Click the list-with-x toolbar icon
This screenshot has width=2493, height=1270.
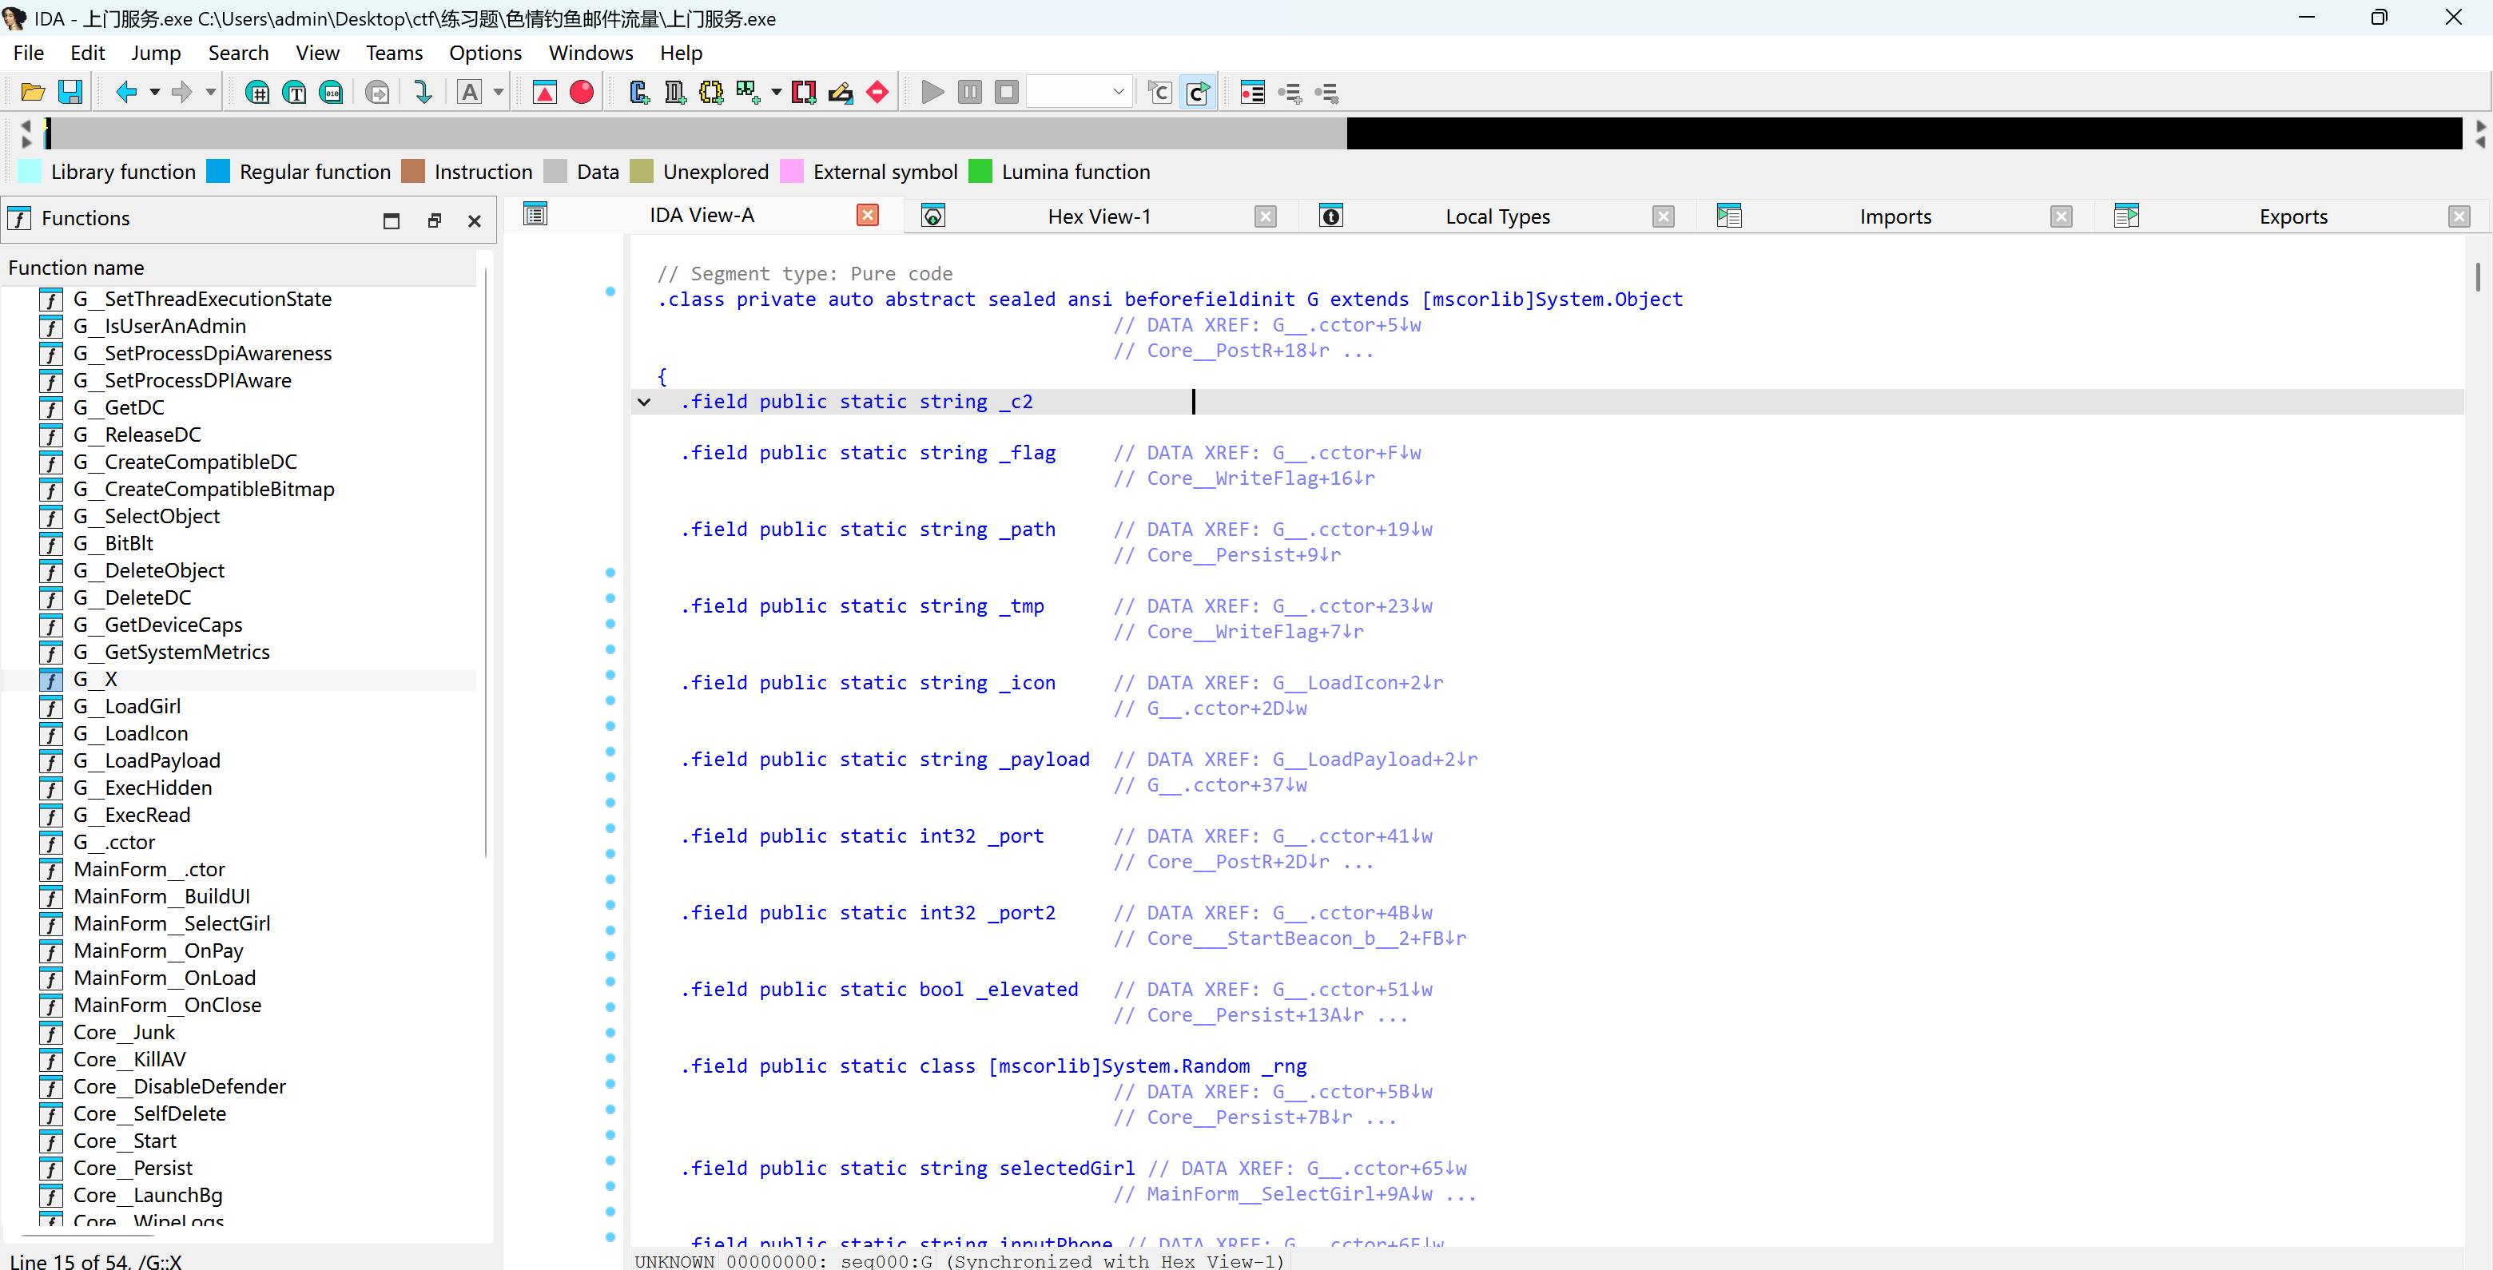[1326, 93]
